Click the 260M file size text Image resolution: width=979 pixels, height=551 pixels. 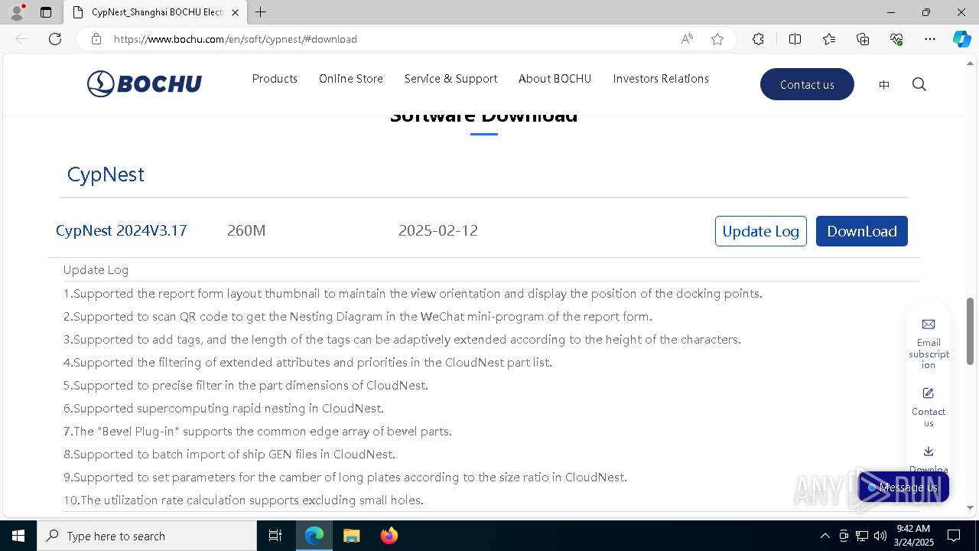(246, 230)
